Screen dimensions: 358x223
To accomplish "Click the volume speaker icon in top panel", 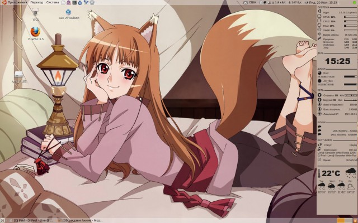I will (306, 3).
